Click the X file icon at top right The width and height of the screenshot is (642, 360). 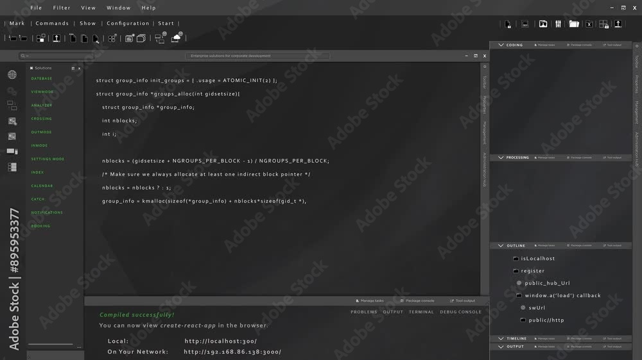589,24
